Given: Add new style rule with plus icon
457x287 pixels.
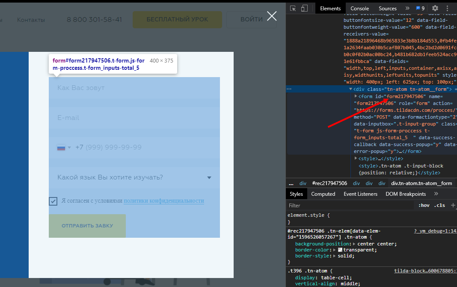Looking at the screenshot, I should (453, 205).
